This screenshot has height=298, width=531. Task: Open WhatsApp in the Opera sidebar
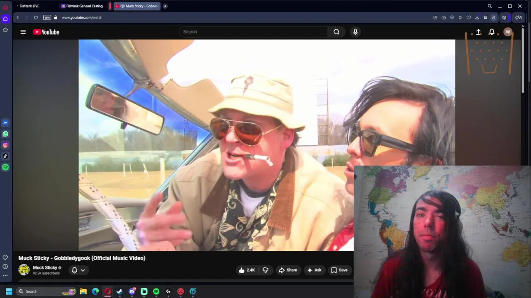point(5,134)
